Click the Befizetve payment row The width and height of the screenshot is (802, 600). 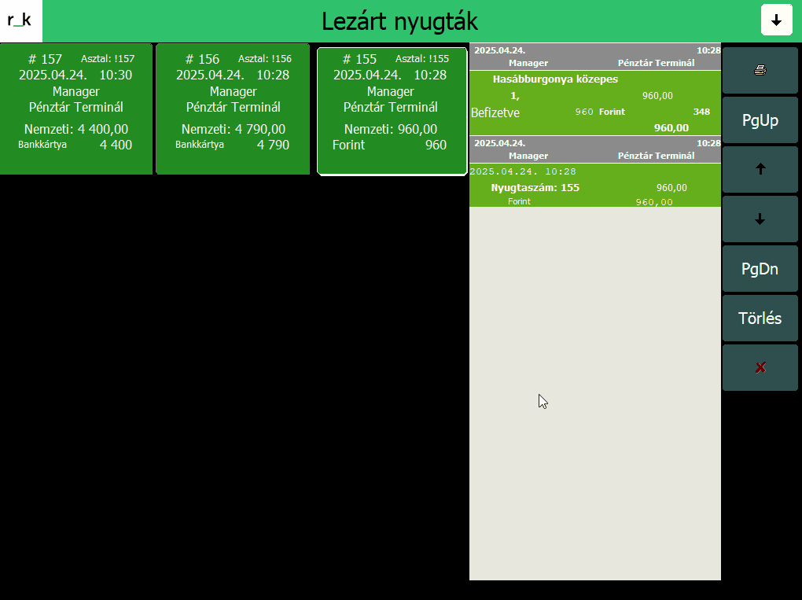tap(595, 112)
